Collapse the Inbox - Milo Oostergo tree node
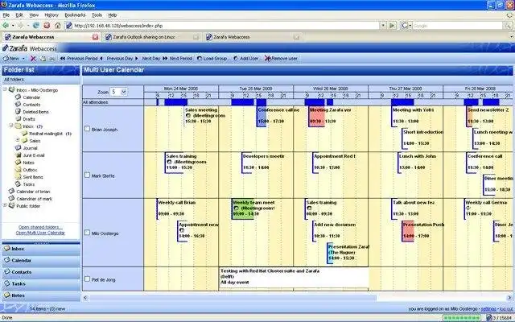Image resolution: width=515 pixels, height=322 pixels. 5,89
